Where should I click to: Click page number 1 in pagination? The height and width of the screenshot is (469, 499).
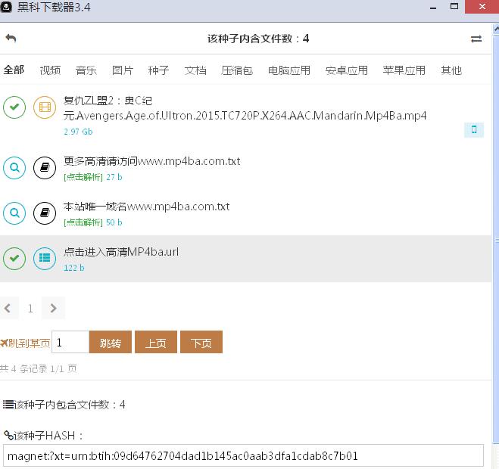30,308
